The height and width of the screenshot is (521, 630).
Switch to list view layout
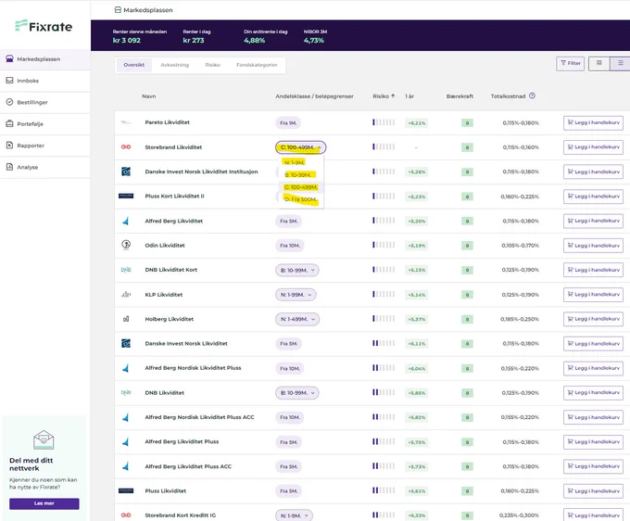click(621, 63)
